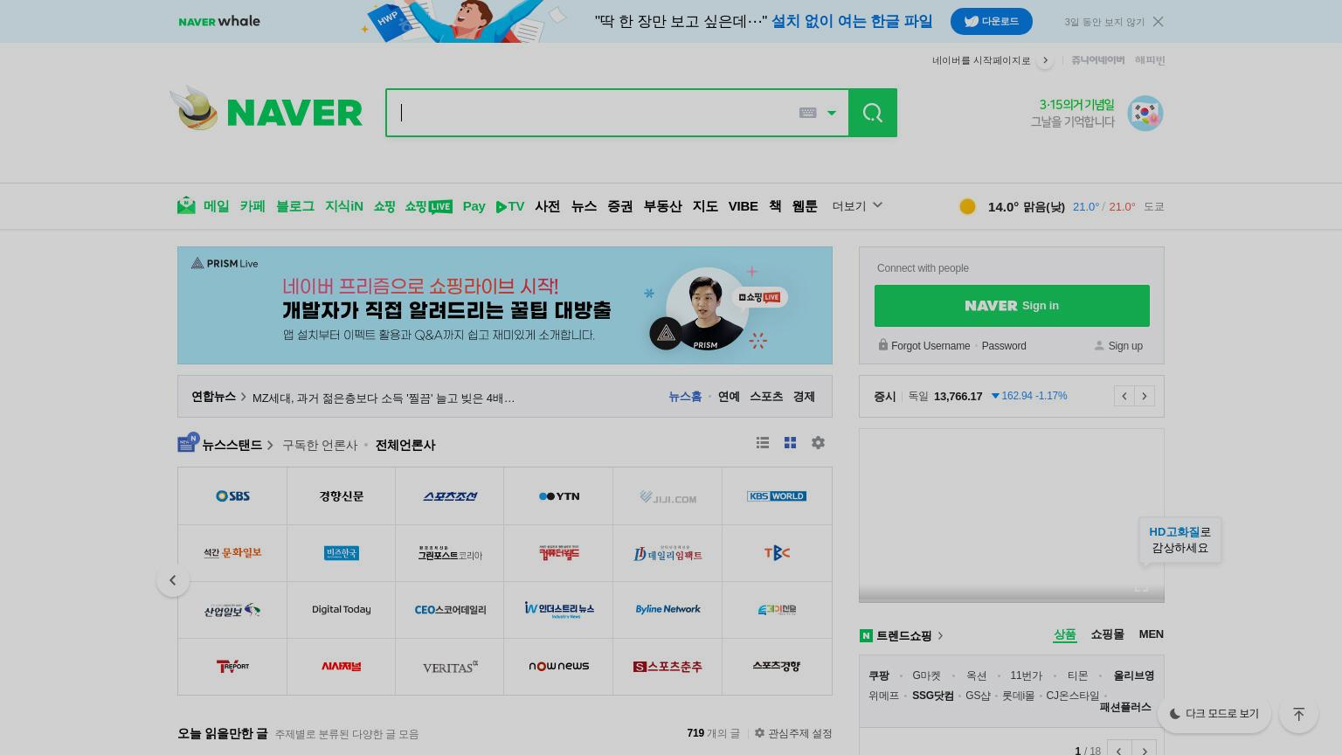Open the 3·15 commemorative flag icon

click(x=1145, y=114)
